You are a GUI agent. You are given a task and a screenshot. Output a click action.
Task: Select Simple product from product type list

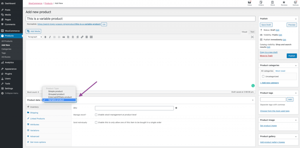pos(55,91)
